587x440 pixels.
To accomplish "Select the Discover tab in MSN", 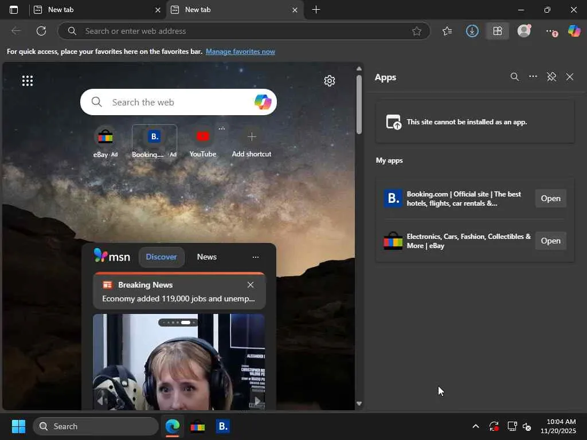I will click(161, 257).
